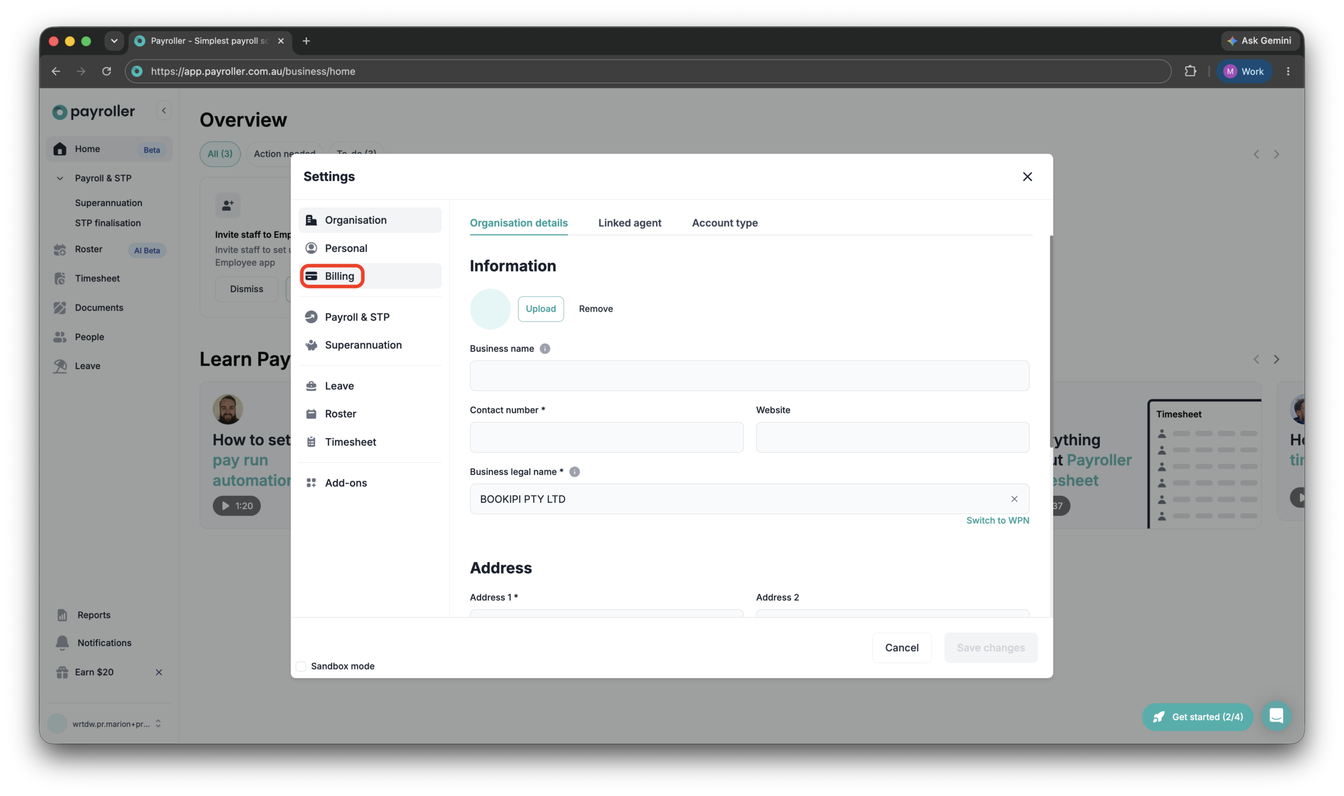Open STP finalisation submenu item
1344x796 pixels.
108,223
